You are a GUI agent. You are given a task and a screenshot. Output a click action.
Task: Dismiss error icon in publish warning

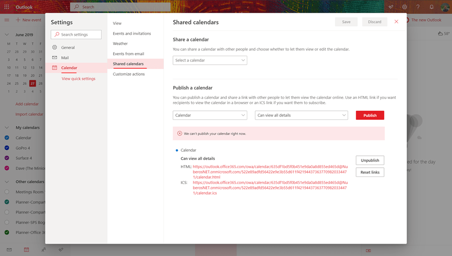[180, 133]
